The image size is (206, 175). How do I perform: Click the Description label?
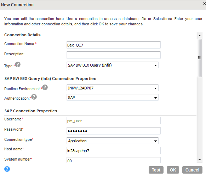coord(14,54)
